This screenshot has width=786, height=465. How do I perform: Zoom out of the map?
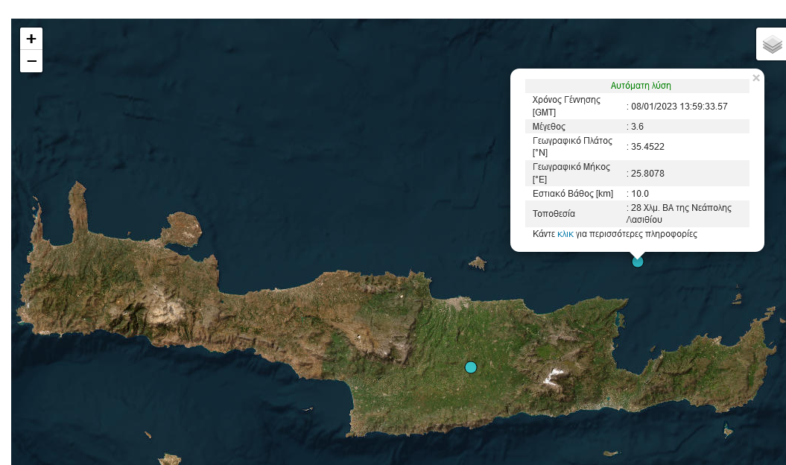[x=31, y=61]
